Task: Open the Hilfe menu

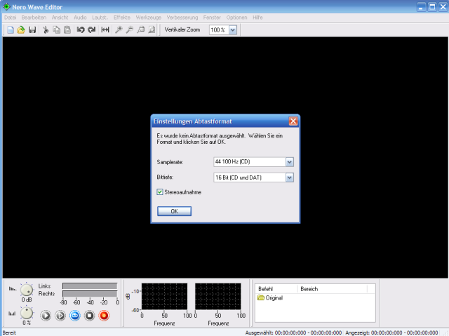Action: 257,18
